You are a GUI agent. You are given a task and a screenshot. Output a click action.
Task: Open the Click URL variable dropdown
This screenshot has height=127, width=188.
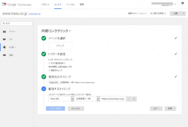pos(61,99)
